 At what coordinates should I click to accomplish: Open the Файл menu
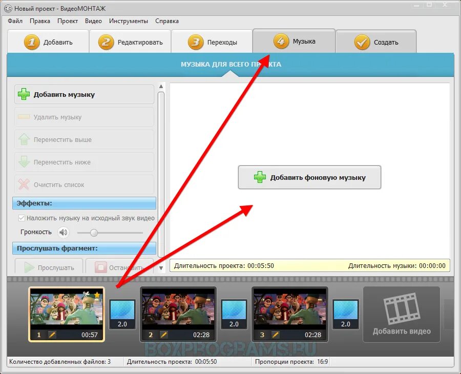(15, 21)
